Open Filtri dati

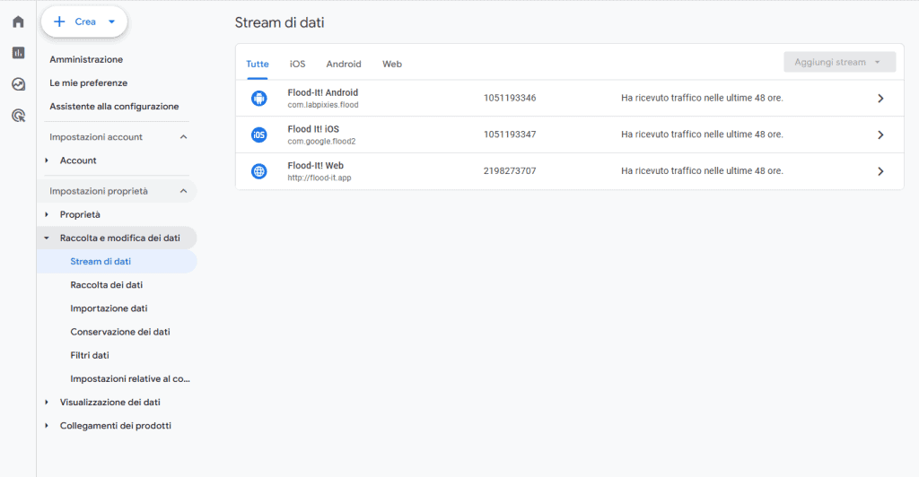[x=90, y=355]
